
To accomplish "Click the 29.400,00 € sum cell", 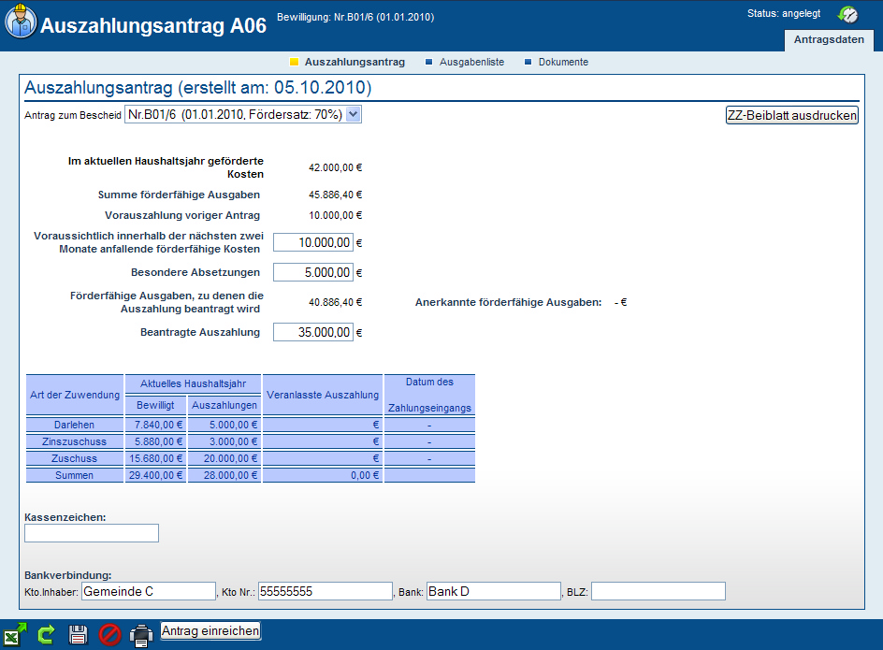I will tap(155, 475).
